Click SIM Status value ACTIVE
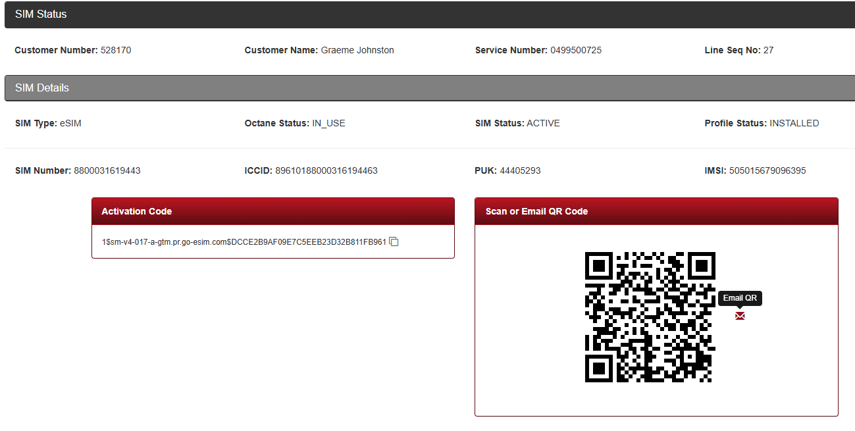Image resolution: width=855 pixels, height=431 pixels. [x=543, y=123]
